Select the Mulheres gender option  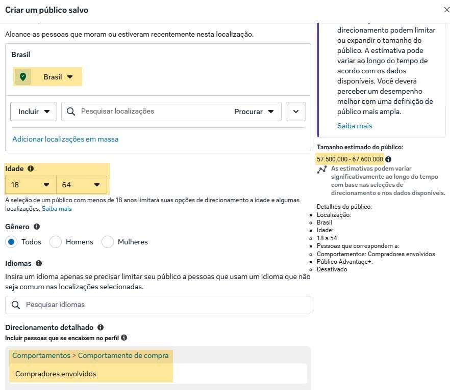(x=108, y=242)
